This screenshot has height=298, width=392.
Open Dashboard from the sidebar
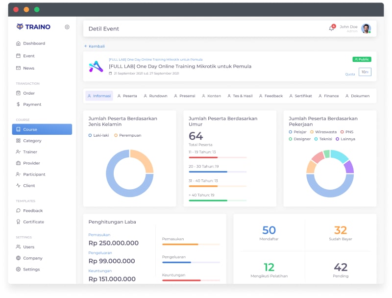coord(34,43)
